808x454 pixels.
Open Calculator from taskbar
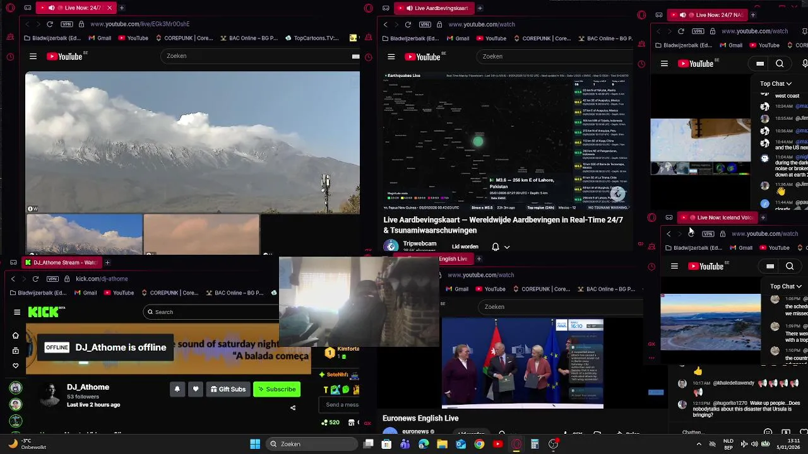(535, 444)
